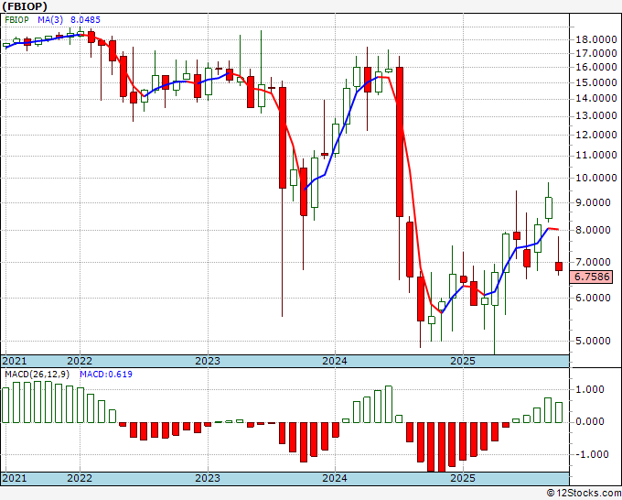Click the 14.0000 price axis label

point(596,99)
